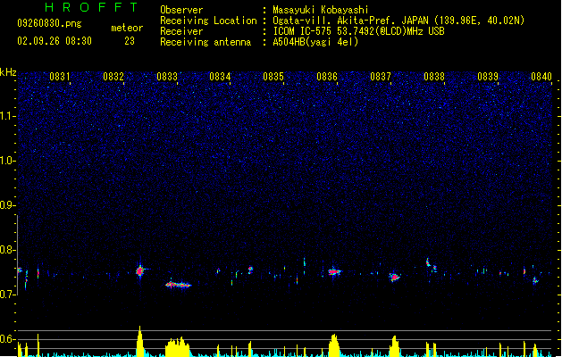Click the red meteor echo just after 0837
562x357 pixels.
[394, 277]
